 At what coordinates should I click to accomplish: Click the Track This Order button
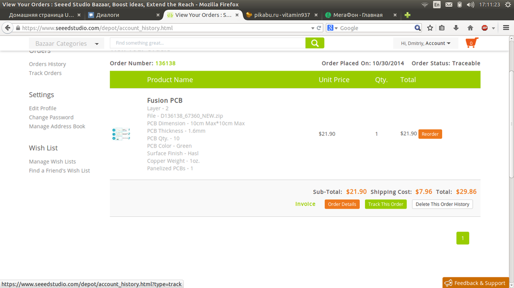(385, 204)
